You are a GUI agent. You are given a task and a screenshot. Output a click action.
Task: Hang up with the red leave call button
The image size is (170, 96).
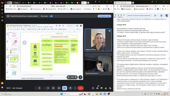pos(80,88)
